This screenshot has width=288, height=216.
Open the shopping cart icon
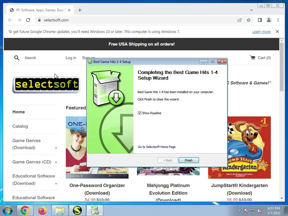pyautogui.click(x=252, y=58)
